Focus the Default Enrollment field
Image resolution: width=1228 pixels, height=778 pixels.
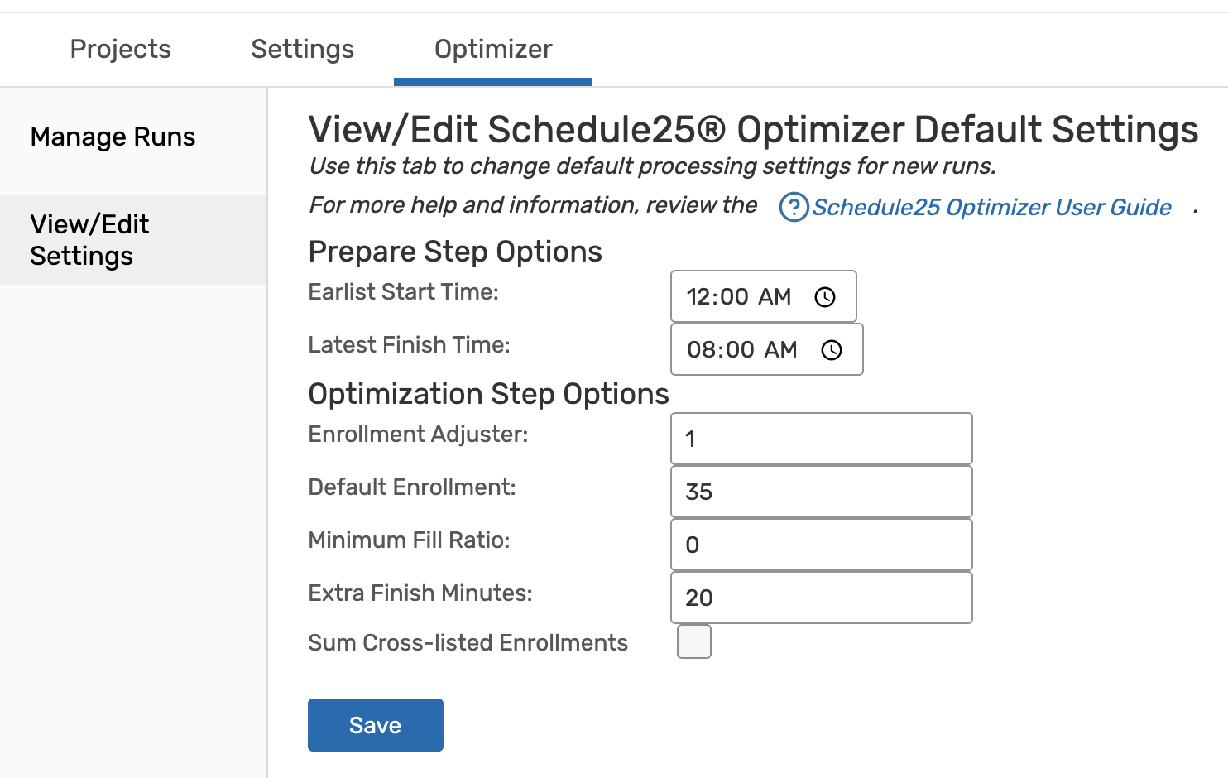821,492
